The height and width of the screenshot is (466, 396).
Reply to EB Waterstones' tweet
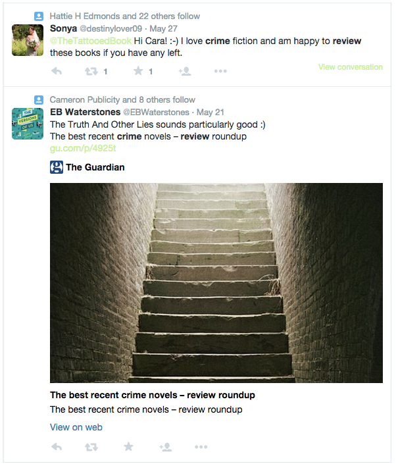(x=57, y=447)
